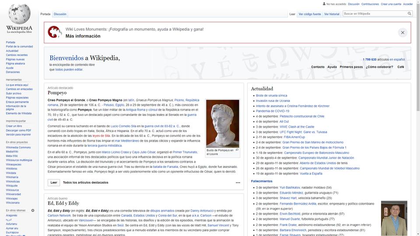Open Wikcionario project link
The height and width of the screenshot is (236, 420).
point(13,203)
